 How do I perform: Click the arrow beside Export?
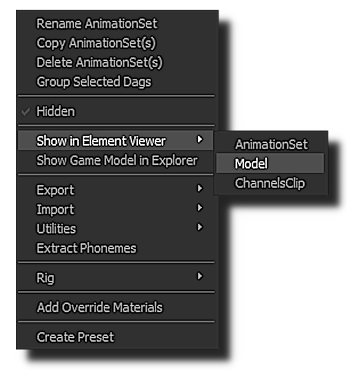pyautogui.click(x=200, y=189)
